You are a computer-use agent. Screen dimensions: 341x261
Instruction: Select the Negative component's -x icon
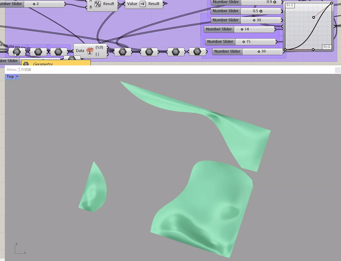coord(143,4)
